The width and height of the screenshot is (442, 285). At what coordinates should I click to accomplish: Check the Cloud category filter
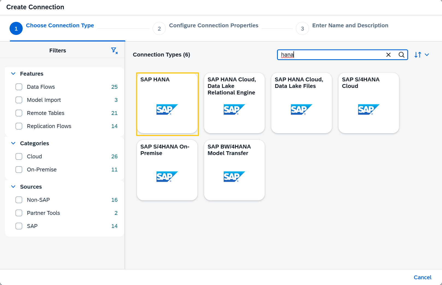(19, 156)
